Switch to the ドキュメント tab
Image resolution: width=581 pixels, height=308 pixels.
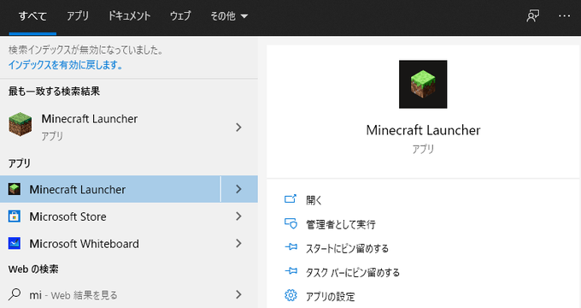129,16
